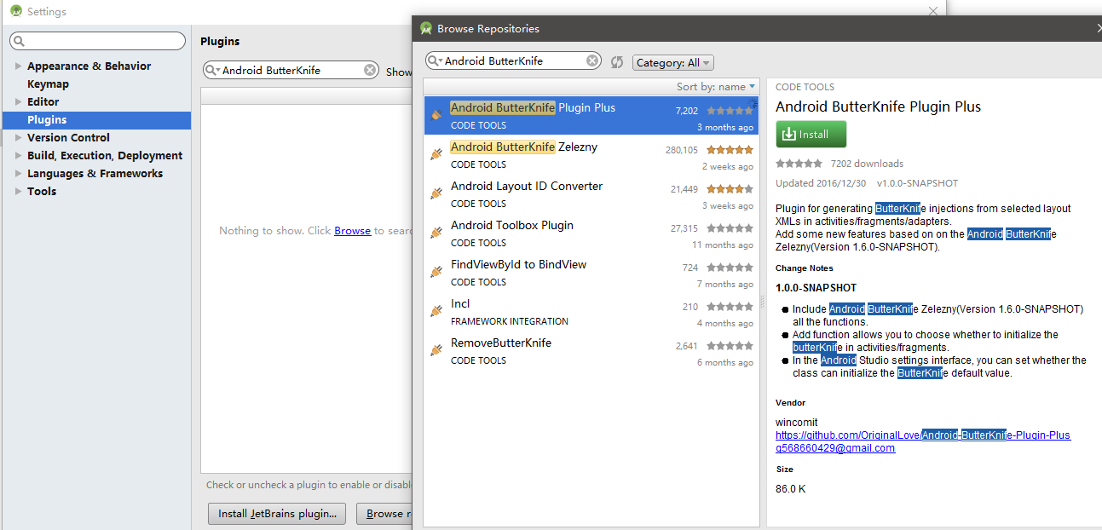
Task: Open Languages & Frameworks settings
Action: tap(95, 173)
